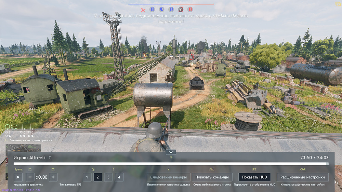Toggle the Показать HUD button
Image resolution: width=342 pixels, height=192 pixels.
pos(254,177)
